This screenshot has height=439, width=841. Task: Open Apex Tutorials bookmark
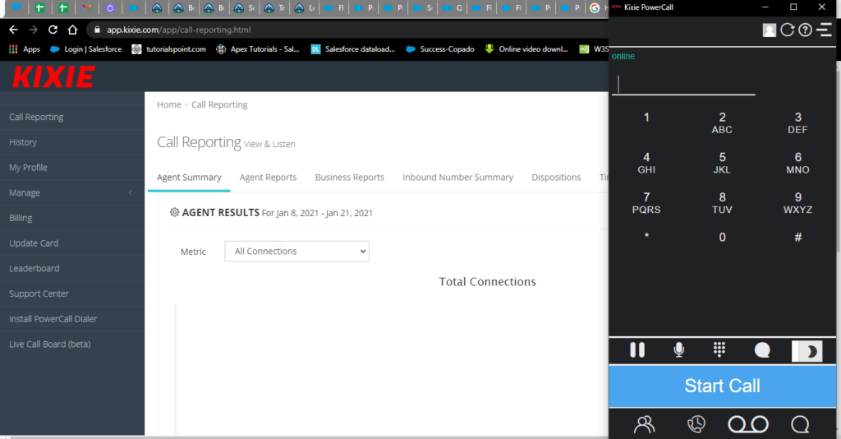257,49
